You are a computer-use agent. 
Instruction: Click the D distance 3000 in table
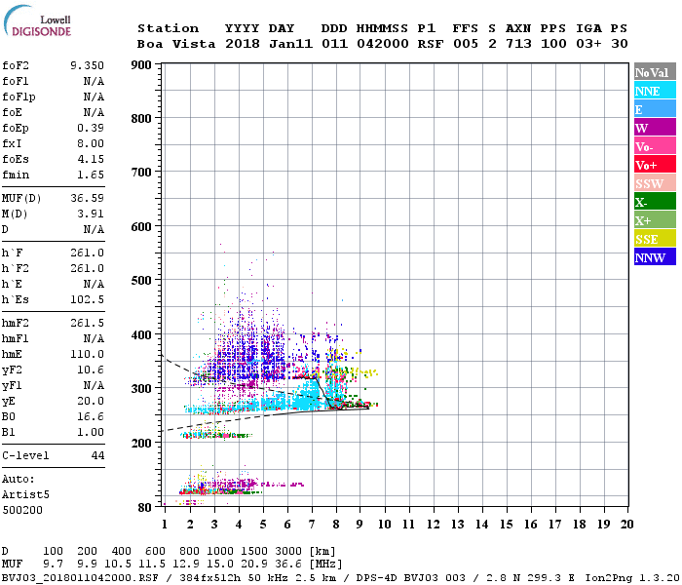click(288, 552)
